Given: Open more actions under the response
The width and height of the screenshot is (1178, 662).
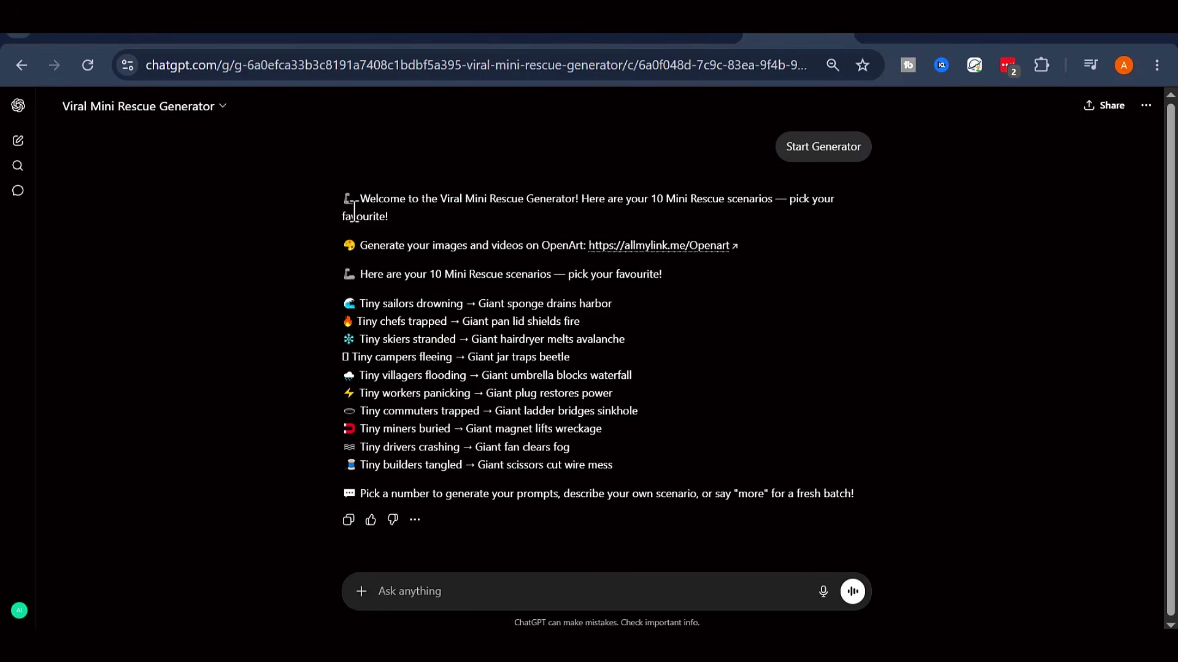Looking at the screenshot, I should click(x=415, y=520).
